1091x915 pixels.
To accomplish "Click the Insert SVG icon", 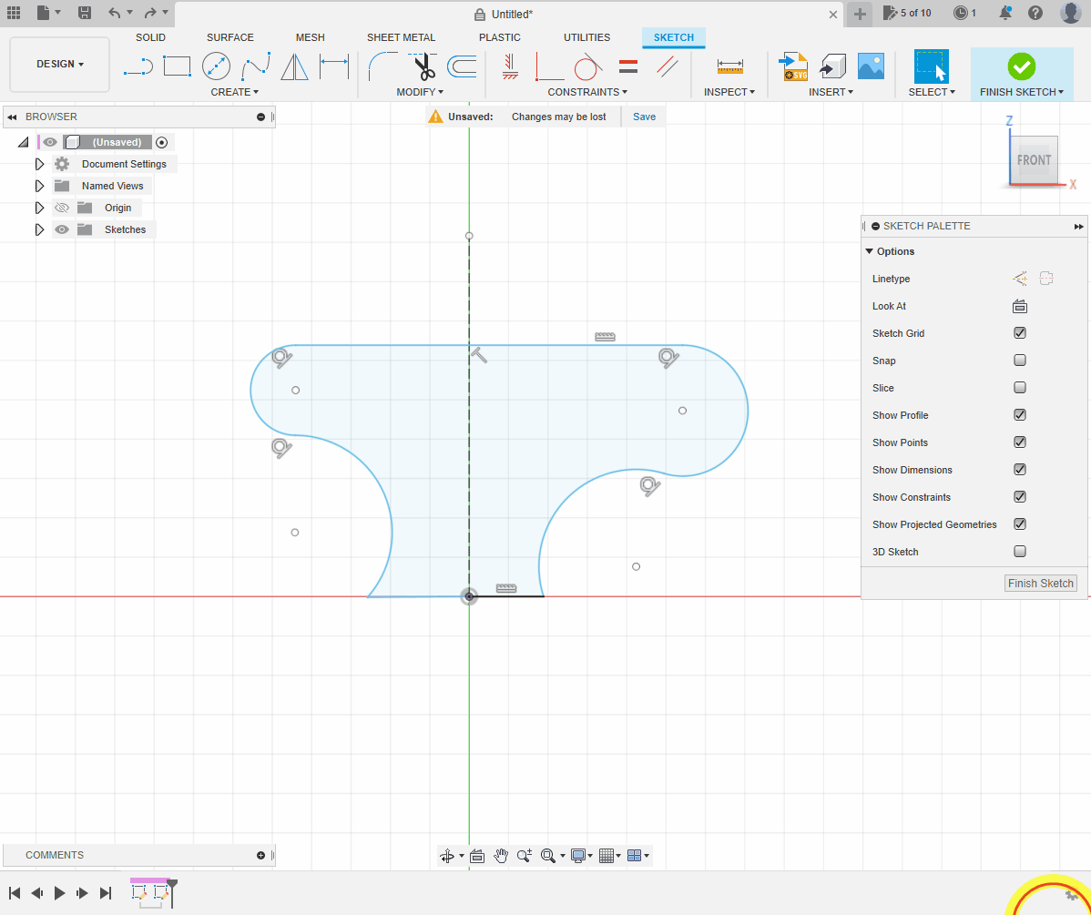I will [x=793, y=66].
